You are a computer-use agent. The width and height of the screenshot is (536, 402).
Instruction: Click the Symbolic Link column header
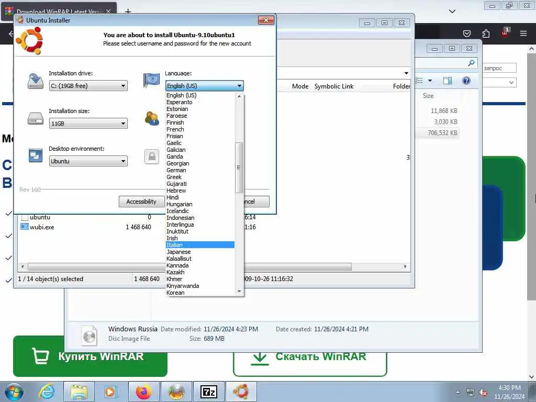pos(334,86)
